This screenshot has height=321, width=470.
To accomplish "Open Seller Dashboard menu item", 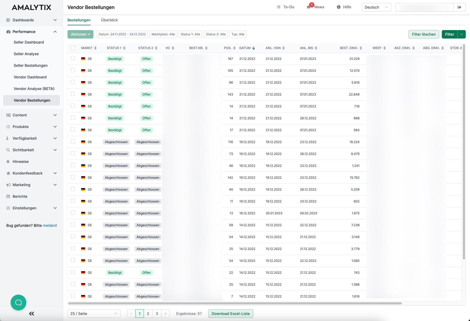I will [29, 42].
